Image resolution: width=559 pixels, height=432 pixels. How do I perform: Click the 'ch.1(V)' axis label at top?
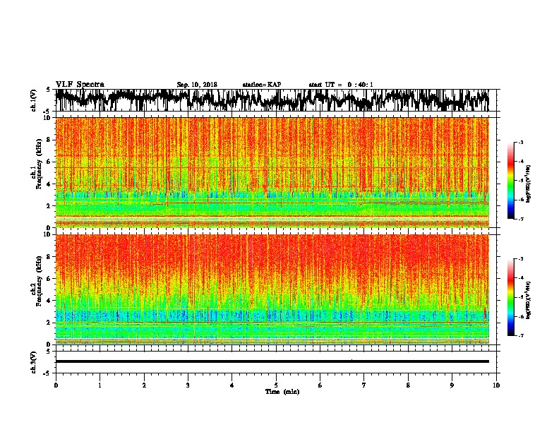coord(34,100)
